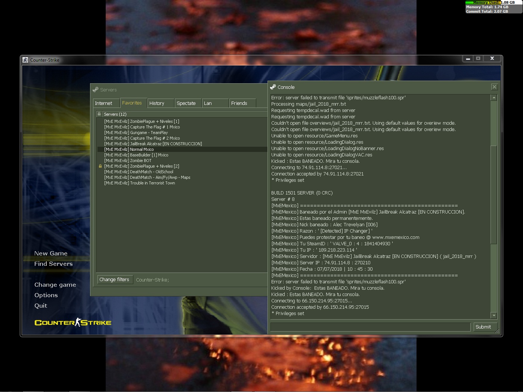Click the Steam icon in Servers window title

(x=96, y=90)
